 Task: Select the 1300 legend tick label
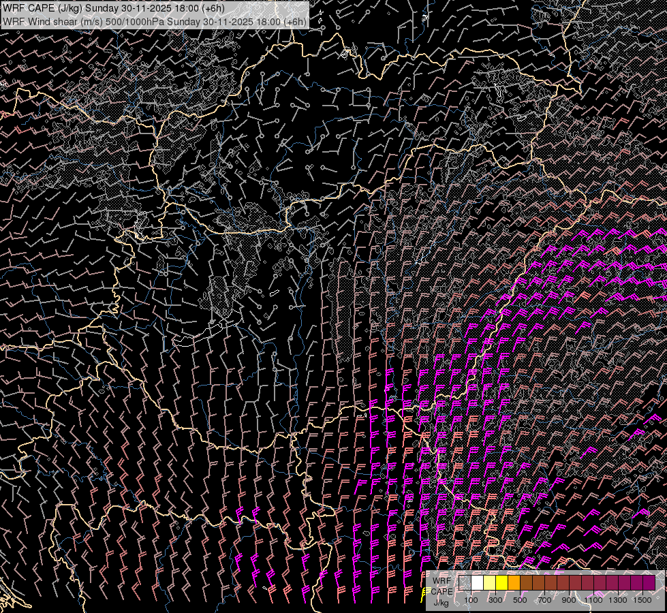click(618, 601)
